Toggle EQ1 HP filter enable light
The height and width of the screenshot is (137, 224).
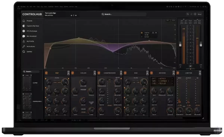[x=46, y=78]
